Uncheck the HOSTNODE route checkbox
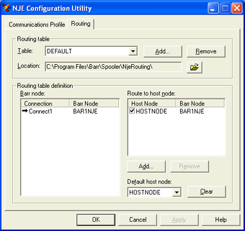 [x=132, y=111]
